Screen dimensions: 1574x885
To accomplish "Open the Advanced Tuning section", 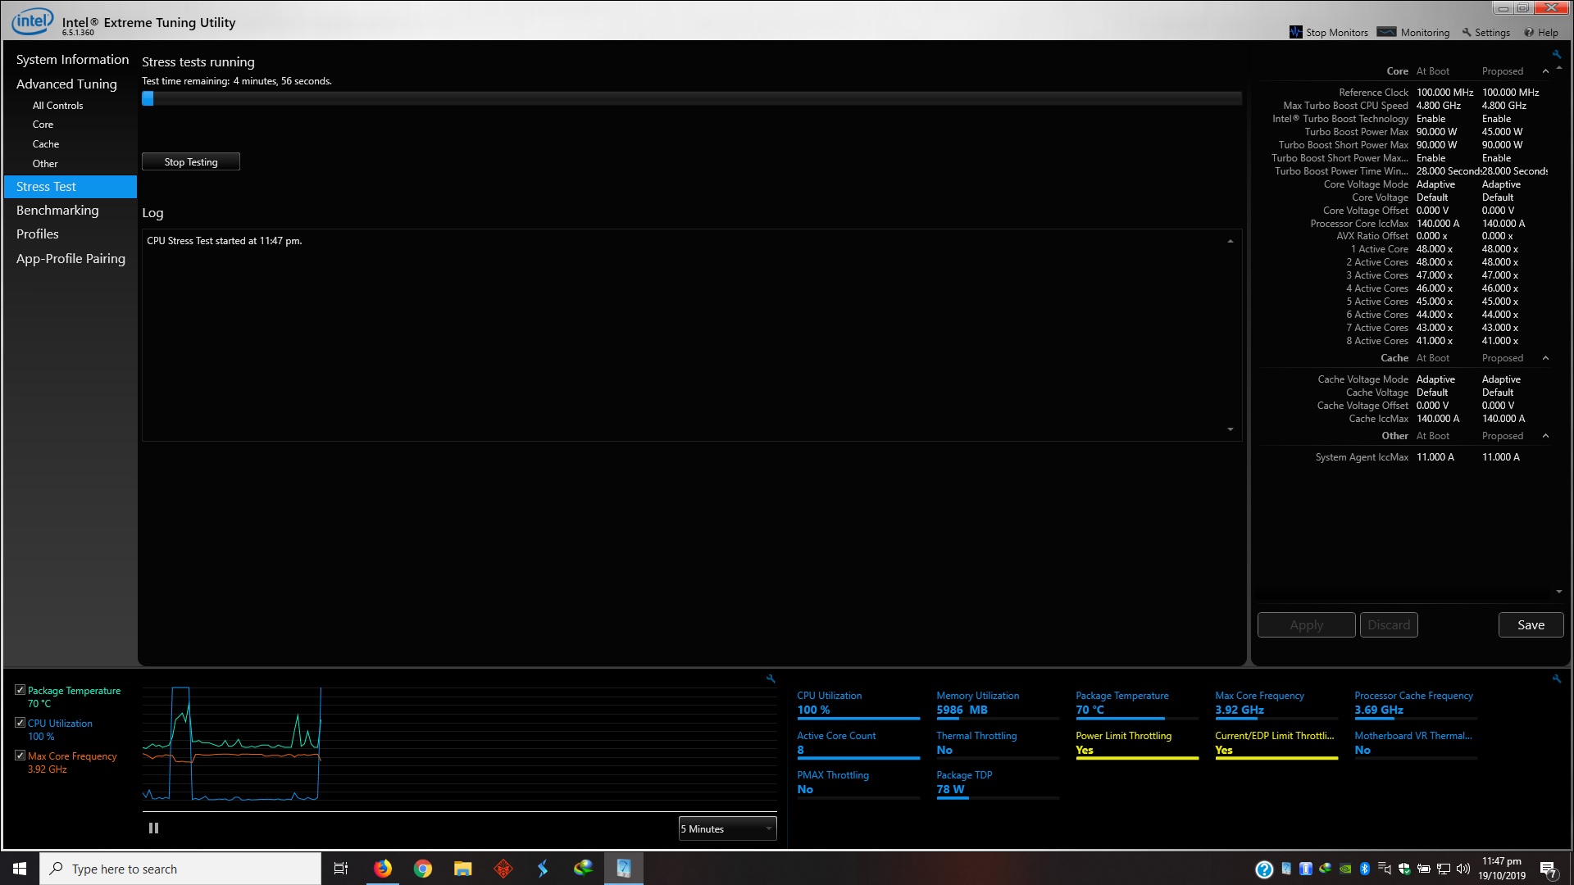I will [x=66, y=84].
